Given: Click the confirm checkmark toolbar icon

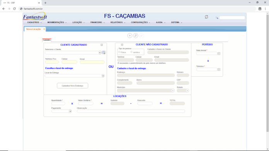Looking at the screenshot, I should [141, 35].
